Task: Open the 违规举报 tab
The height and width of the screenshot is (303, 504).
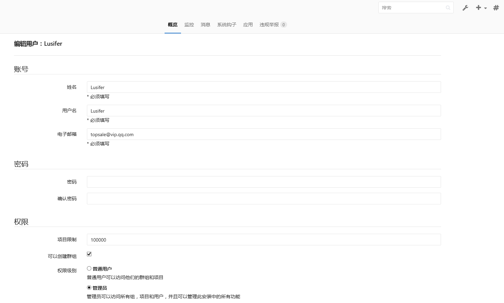Action: (273, 25)
